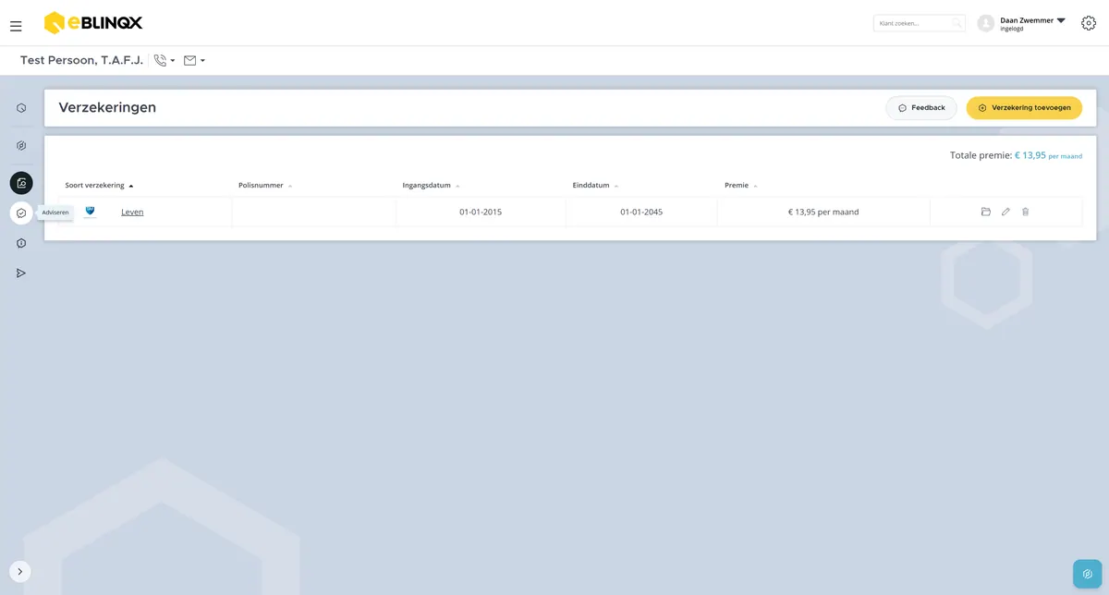The height and width of the screenshot is (595, 1109).
Task: Sort by Soort verzekering column
Action: tap(99, 186)
